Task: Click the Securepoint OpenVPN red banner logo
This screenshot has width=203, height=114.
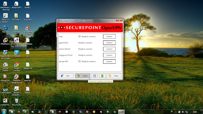Action: click(90, 28)
